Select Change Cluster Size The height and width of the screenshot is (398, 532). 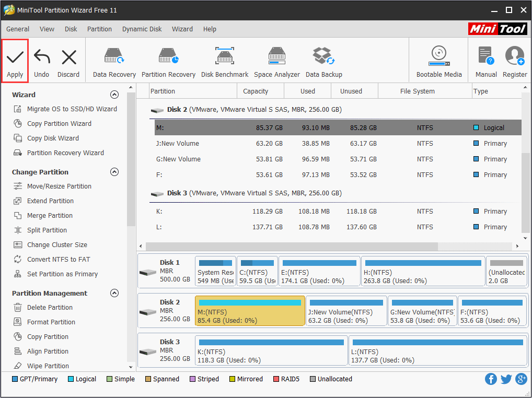(x=50, y=244)
